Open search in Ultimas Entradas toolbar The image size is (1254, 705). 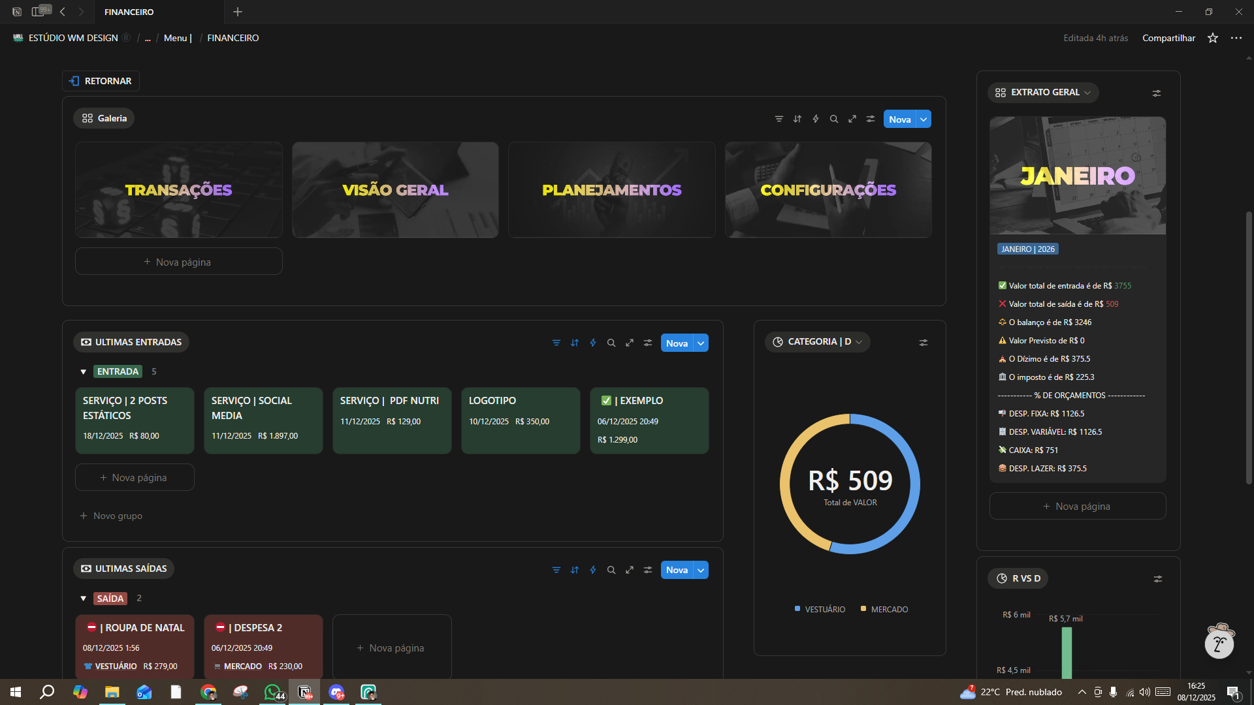click(611, 343)
